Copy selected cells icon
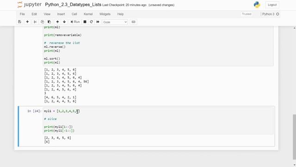This screenshot has width=296, height=167. coord(42,22)
